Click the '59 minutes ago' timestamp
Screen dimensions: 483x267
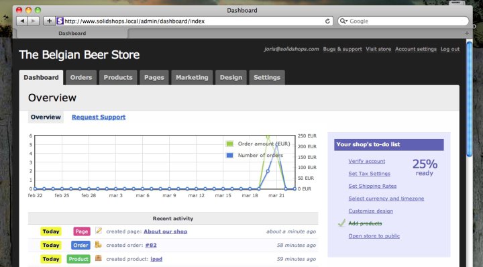click(x=297, y=259)
